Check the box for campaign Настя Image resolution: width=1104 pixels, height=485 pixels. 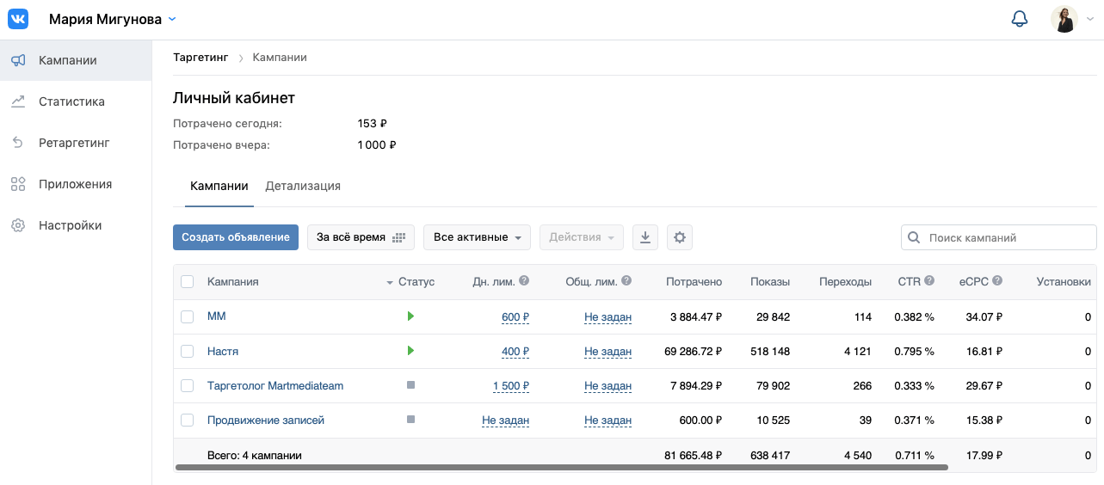pyautogui.click(x=188, y=351)
